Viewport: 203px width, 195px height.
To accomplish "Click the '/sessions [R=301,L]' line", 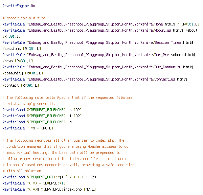I will (x=22, y=49).
